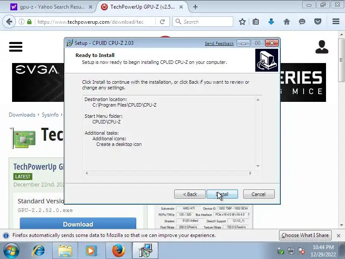This screenshot has height=259, width=345.
Task: Click the up arrow of summary box
Action: tap(258, 100)
